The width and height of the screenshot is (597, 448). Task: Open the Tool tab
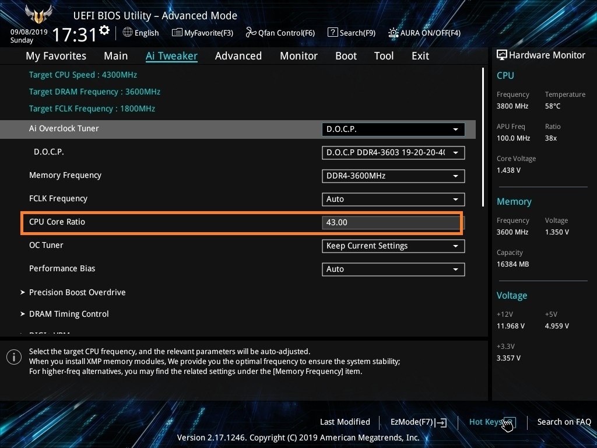click(x=384, y=56)
